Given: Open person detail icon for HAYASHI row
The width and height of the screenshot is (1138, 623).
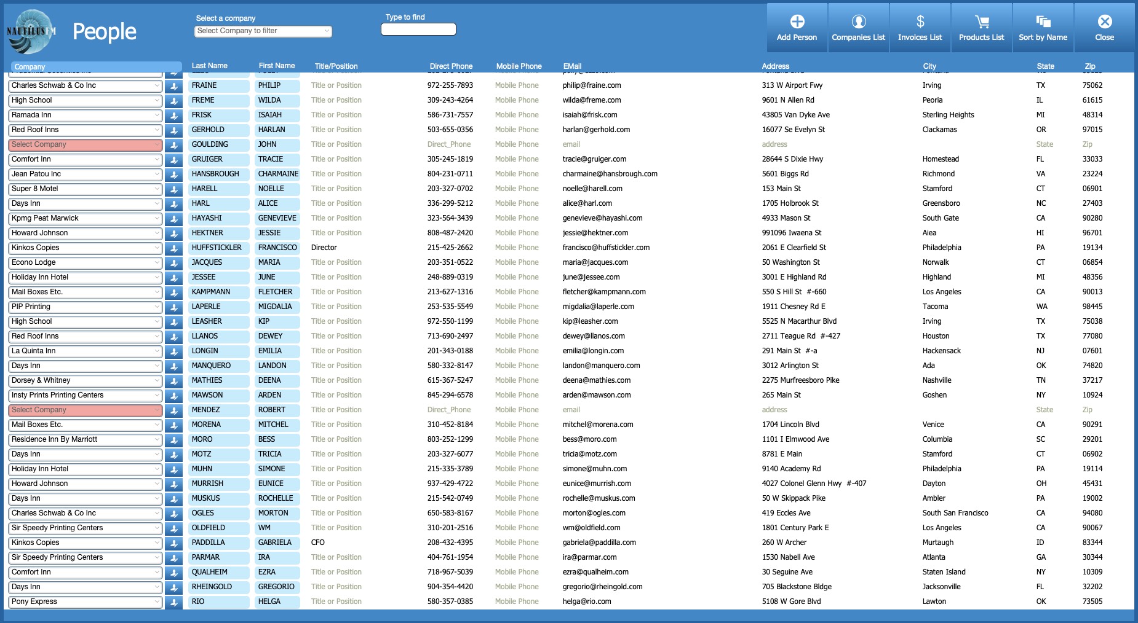Looking at the screenshot, I should coord(173,219).
